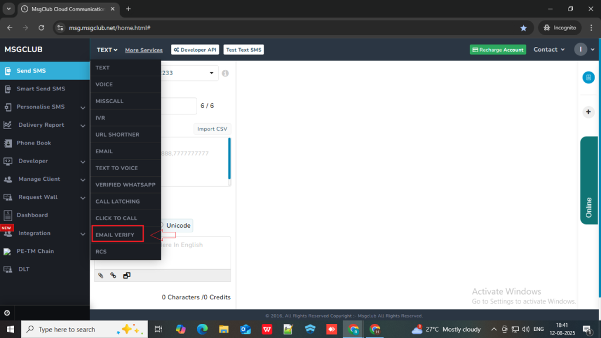Viewport: 601px width, 338px height.
Task: Click the Windows taskbar search box
Action: 85,329
